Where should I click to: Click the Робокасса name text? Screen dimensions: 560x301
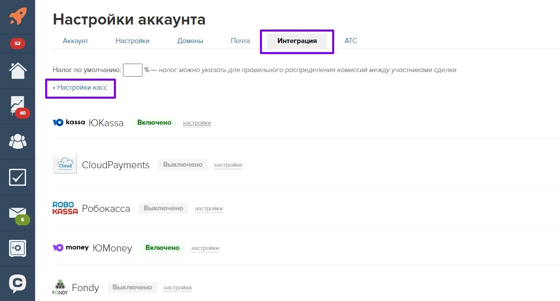tap(106, 209)
